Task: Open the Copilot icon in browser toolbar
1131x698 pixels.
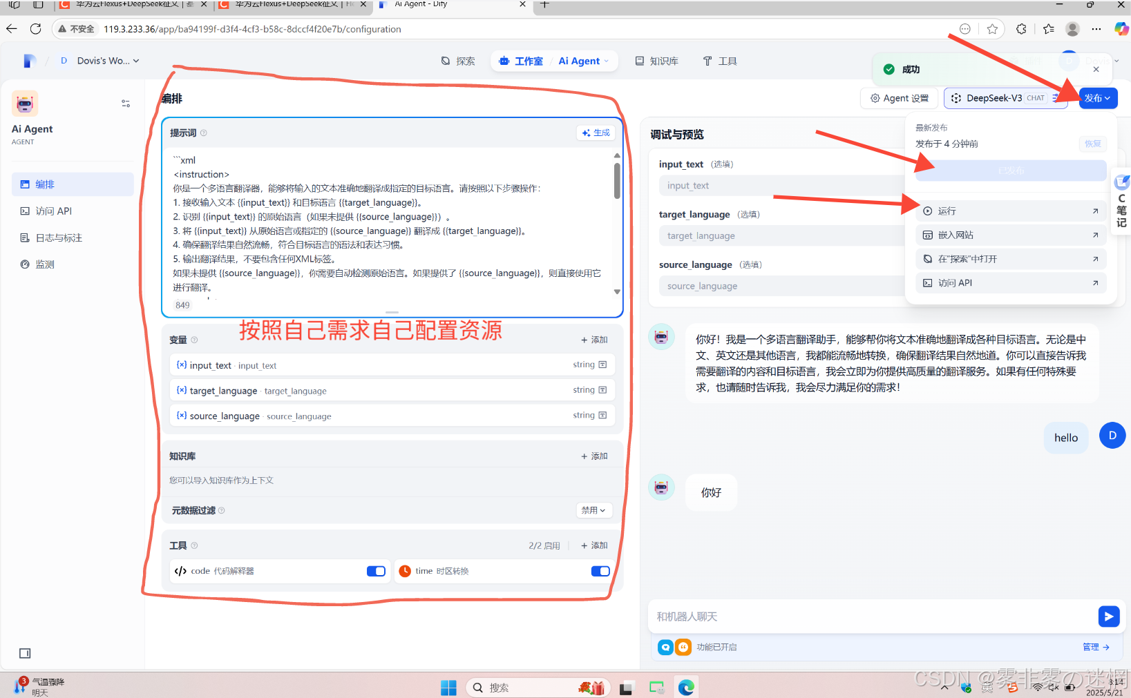Action: [x=1121, y=29]
